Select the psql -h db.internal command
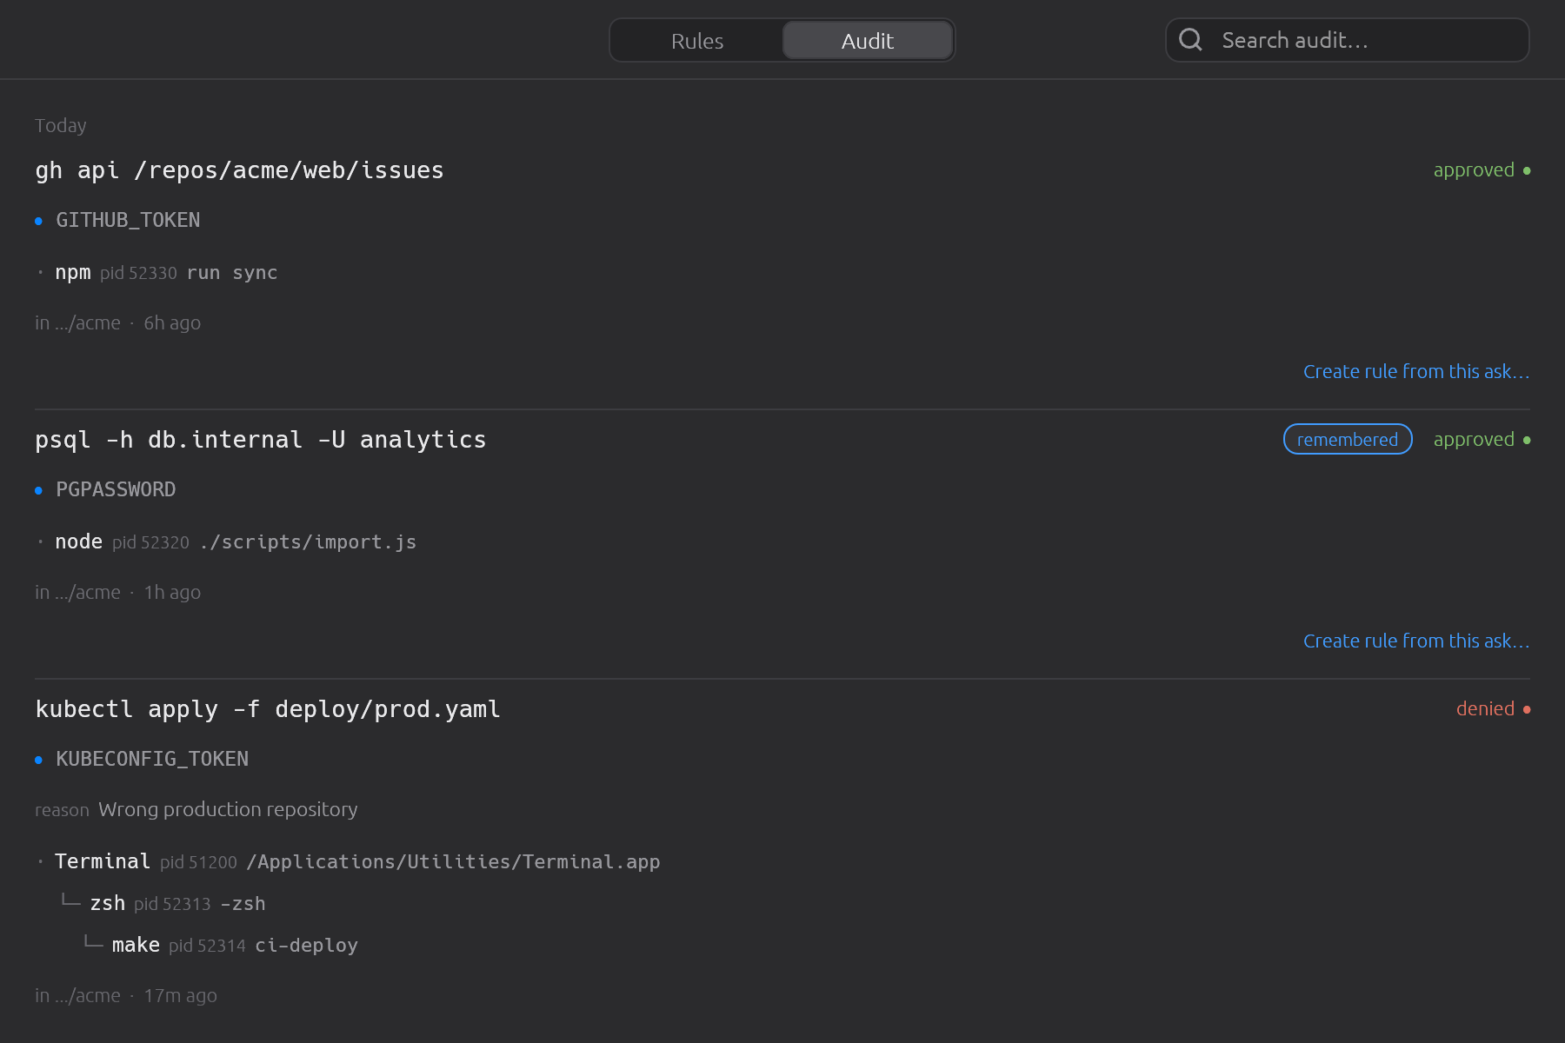Screen dimensions: 1565x1043 pos(260,440)
